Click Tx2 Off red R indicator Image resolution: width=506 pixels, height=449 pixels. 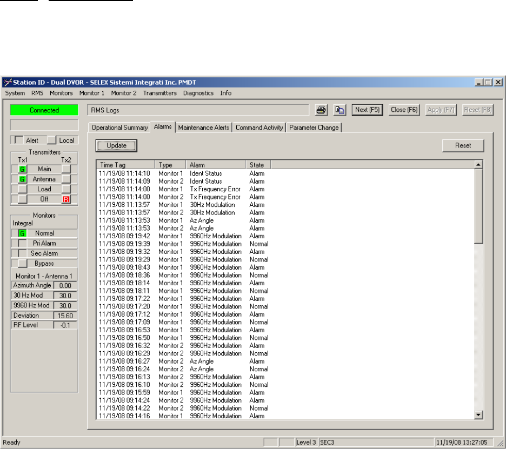(x=66, y=199)
